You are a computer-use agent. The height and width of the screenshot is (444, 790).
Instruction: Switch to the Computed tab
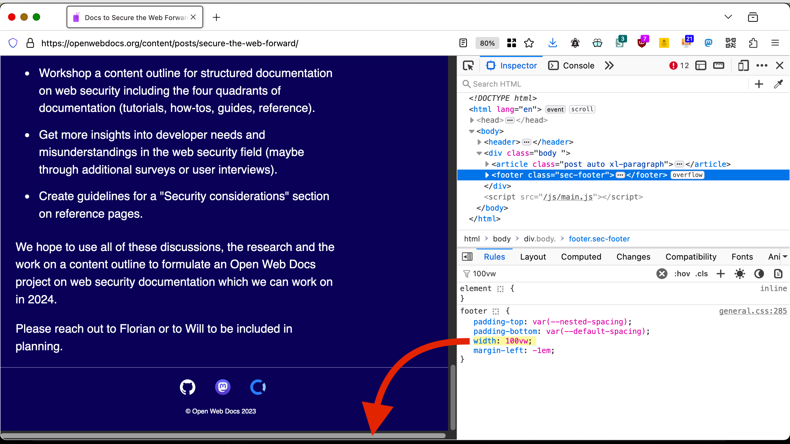pyautogui.click(x=581, y=257)
